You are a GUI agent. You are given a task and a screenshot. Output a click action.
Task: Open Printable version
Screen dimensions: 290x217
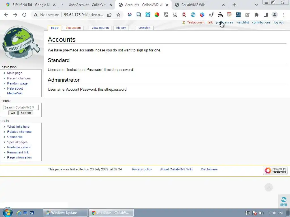[19, 147]
